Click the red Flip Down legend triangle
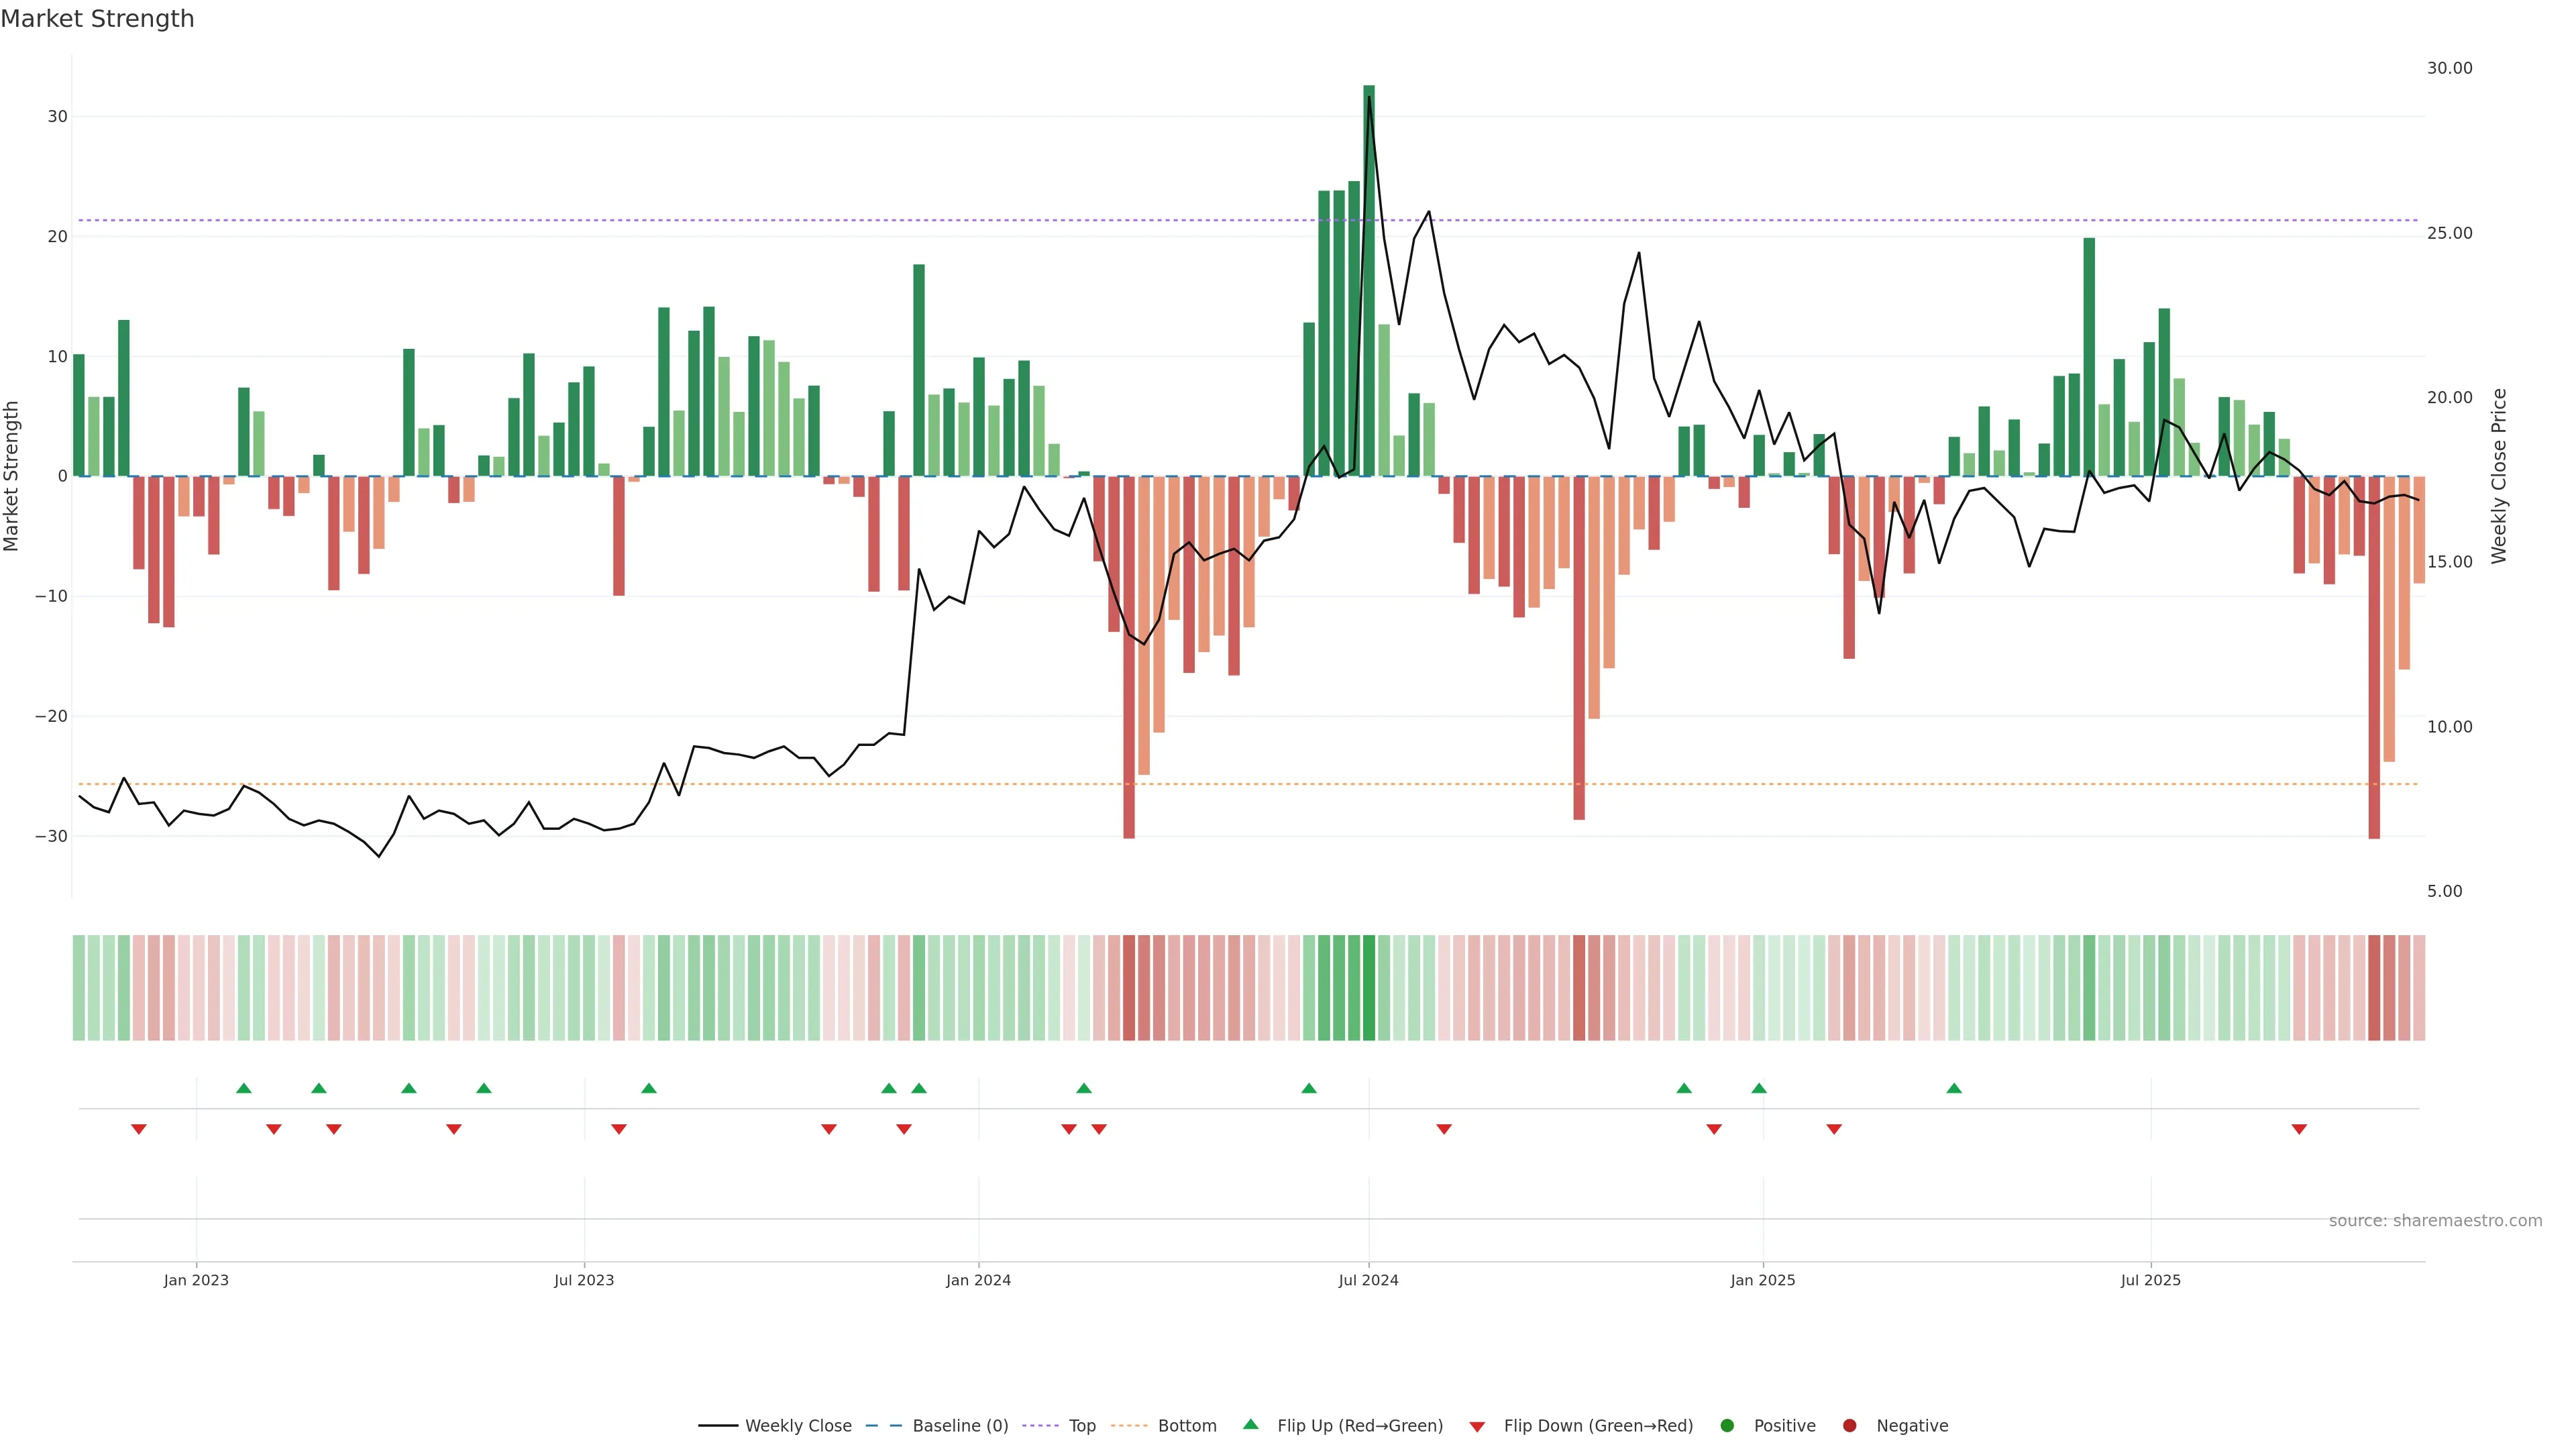Image resolution: width=2576 pixels, height=1449 pixels. coord(1477,1427)
